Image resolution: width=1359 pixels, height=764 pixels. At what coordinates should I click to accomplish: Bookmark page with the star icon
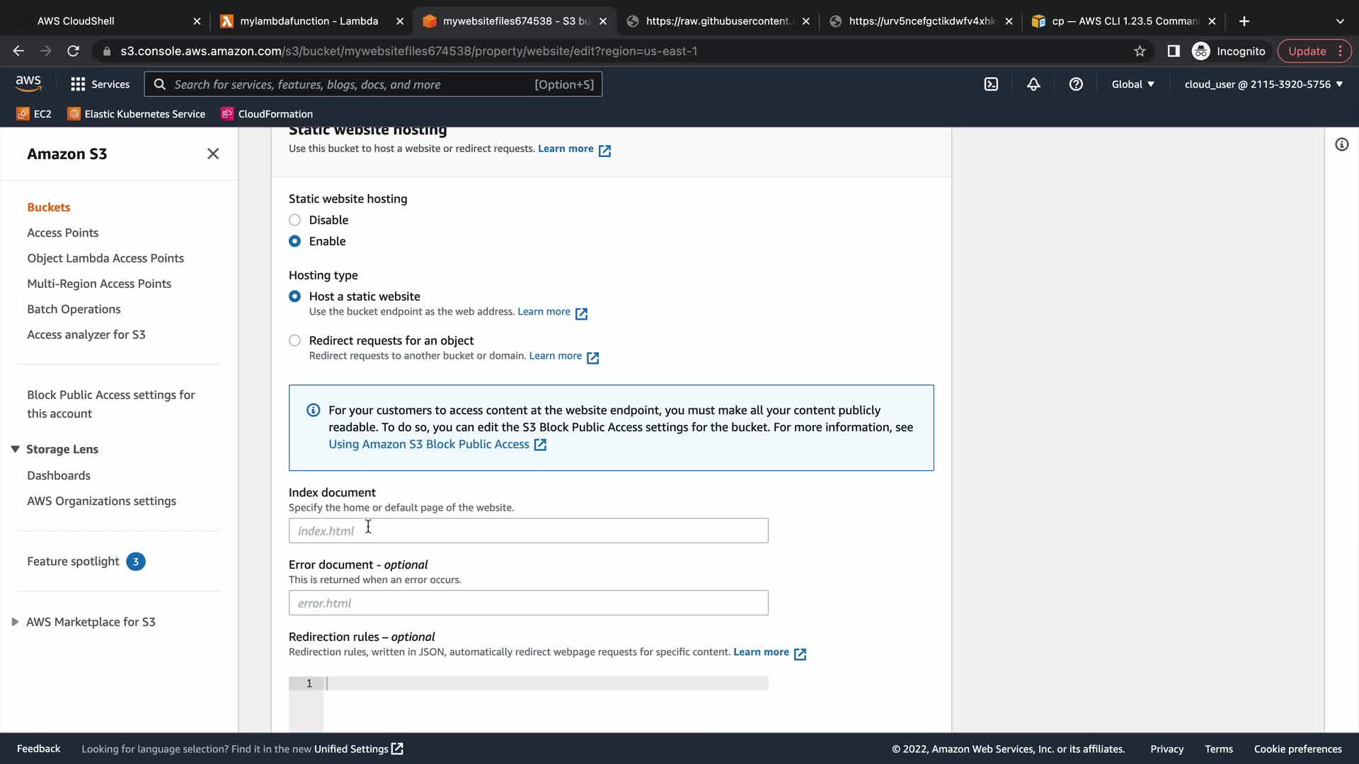[1140, 51]
